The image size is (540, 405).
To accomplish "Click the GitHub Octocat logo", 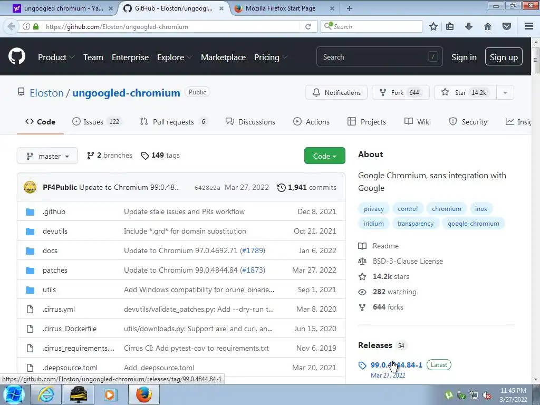I will click(17, 56).
